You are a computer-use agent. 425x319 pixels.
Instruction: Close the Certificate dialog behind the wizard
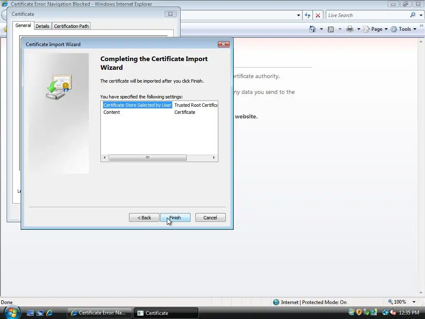[x=171, y=14]
